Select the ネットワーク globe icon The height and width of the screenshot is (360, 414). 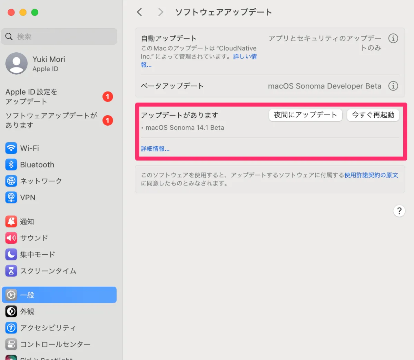tap(11, 181)
